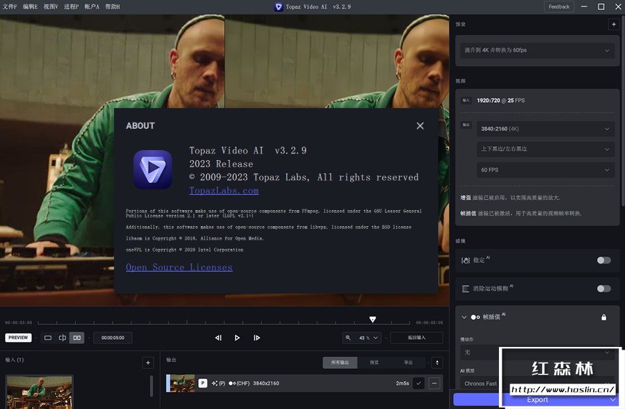Play the video preview
Image resolution: width=625 pixels, height=409 pixels.
click(237, 338)
